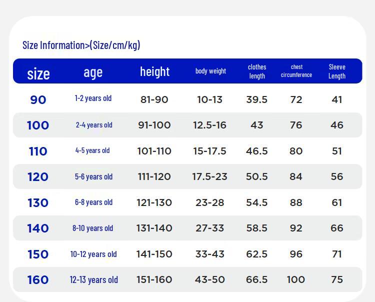The height and width of the screenshot is (302, 375).
Task: Click sleeve length value 71
Action: 337,254
